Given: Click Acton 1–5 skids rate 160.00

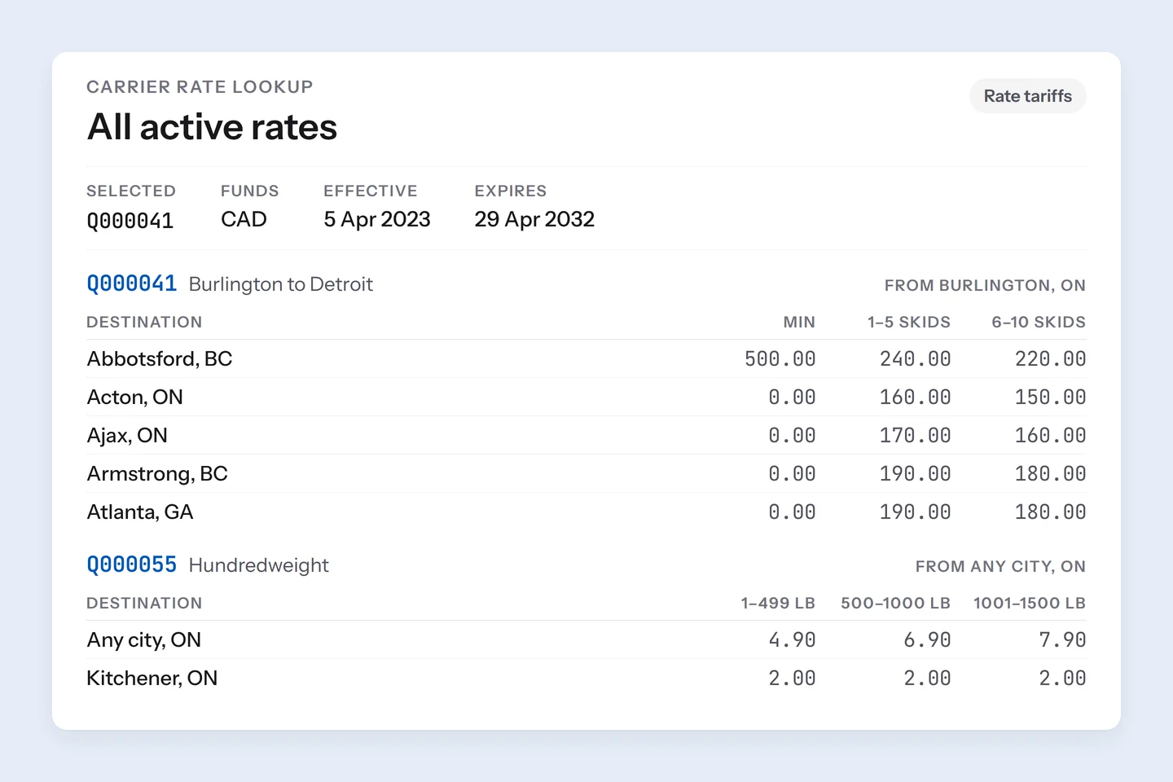Looking at the screenshot, I should 915,397.
